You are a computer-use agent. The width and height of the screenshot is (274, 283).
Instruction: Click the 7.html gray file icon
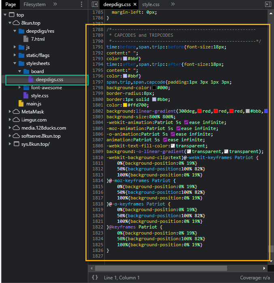point(26,39)
